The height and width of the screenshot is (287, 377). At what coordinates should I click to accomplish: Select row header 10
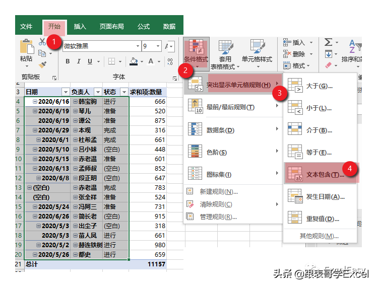click(x=19, y=159)
